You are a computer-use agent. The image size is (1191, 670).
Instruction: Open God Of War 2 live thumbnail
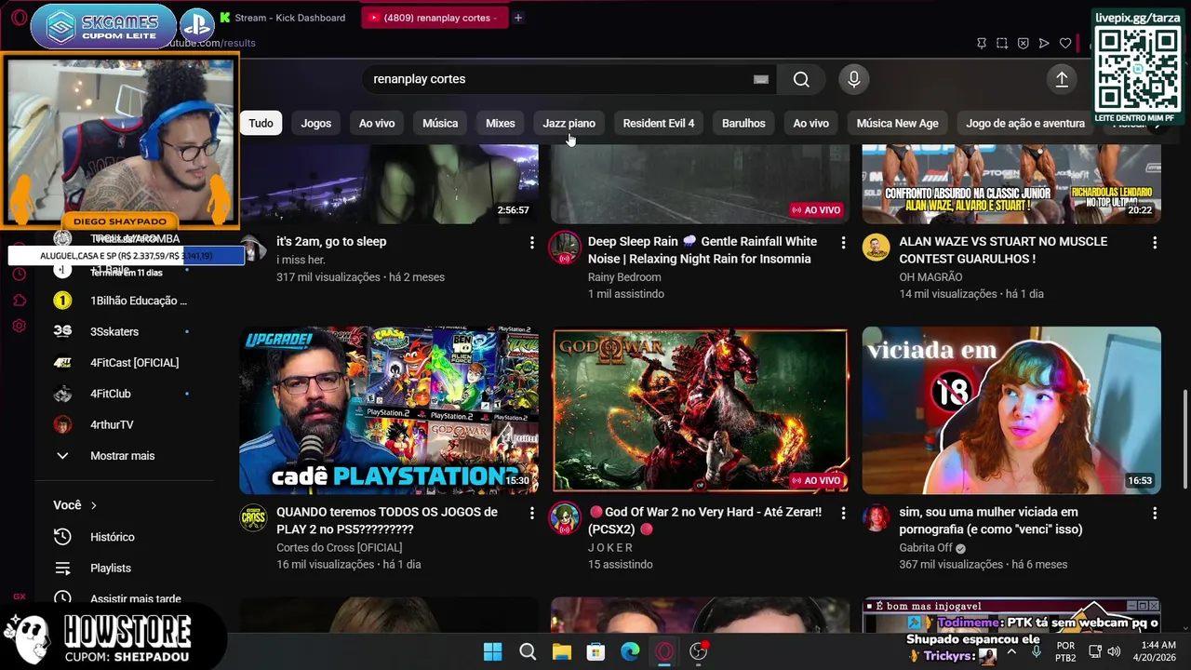[x=701, y=409]
